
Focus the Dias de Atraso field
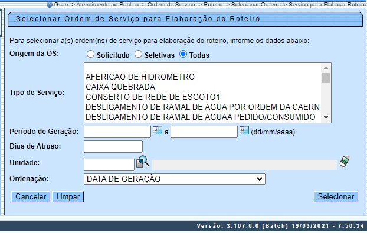pyautogui.click(x=113, y=146)
